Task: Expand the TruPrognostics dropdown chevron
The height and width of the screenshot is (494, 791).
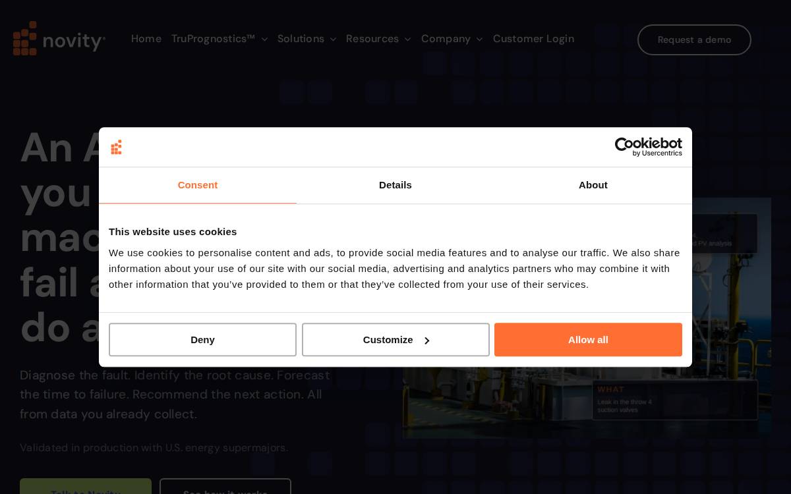Action: 264,40
